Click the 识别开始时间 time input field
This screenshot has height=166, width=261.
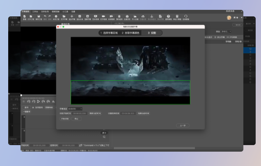coord(80,114)
